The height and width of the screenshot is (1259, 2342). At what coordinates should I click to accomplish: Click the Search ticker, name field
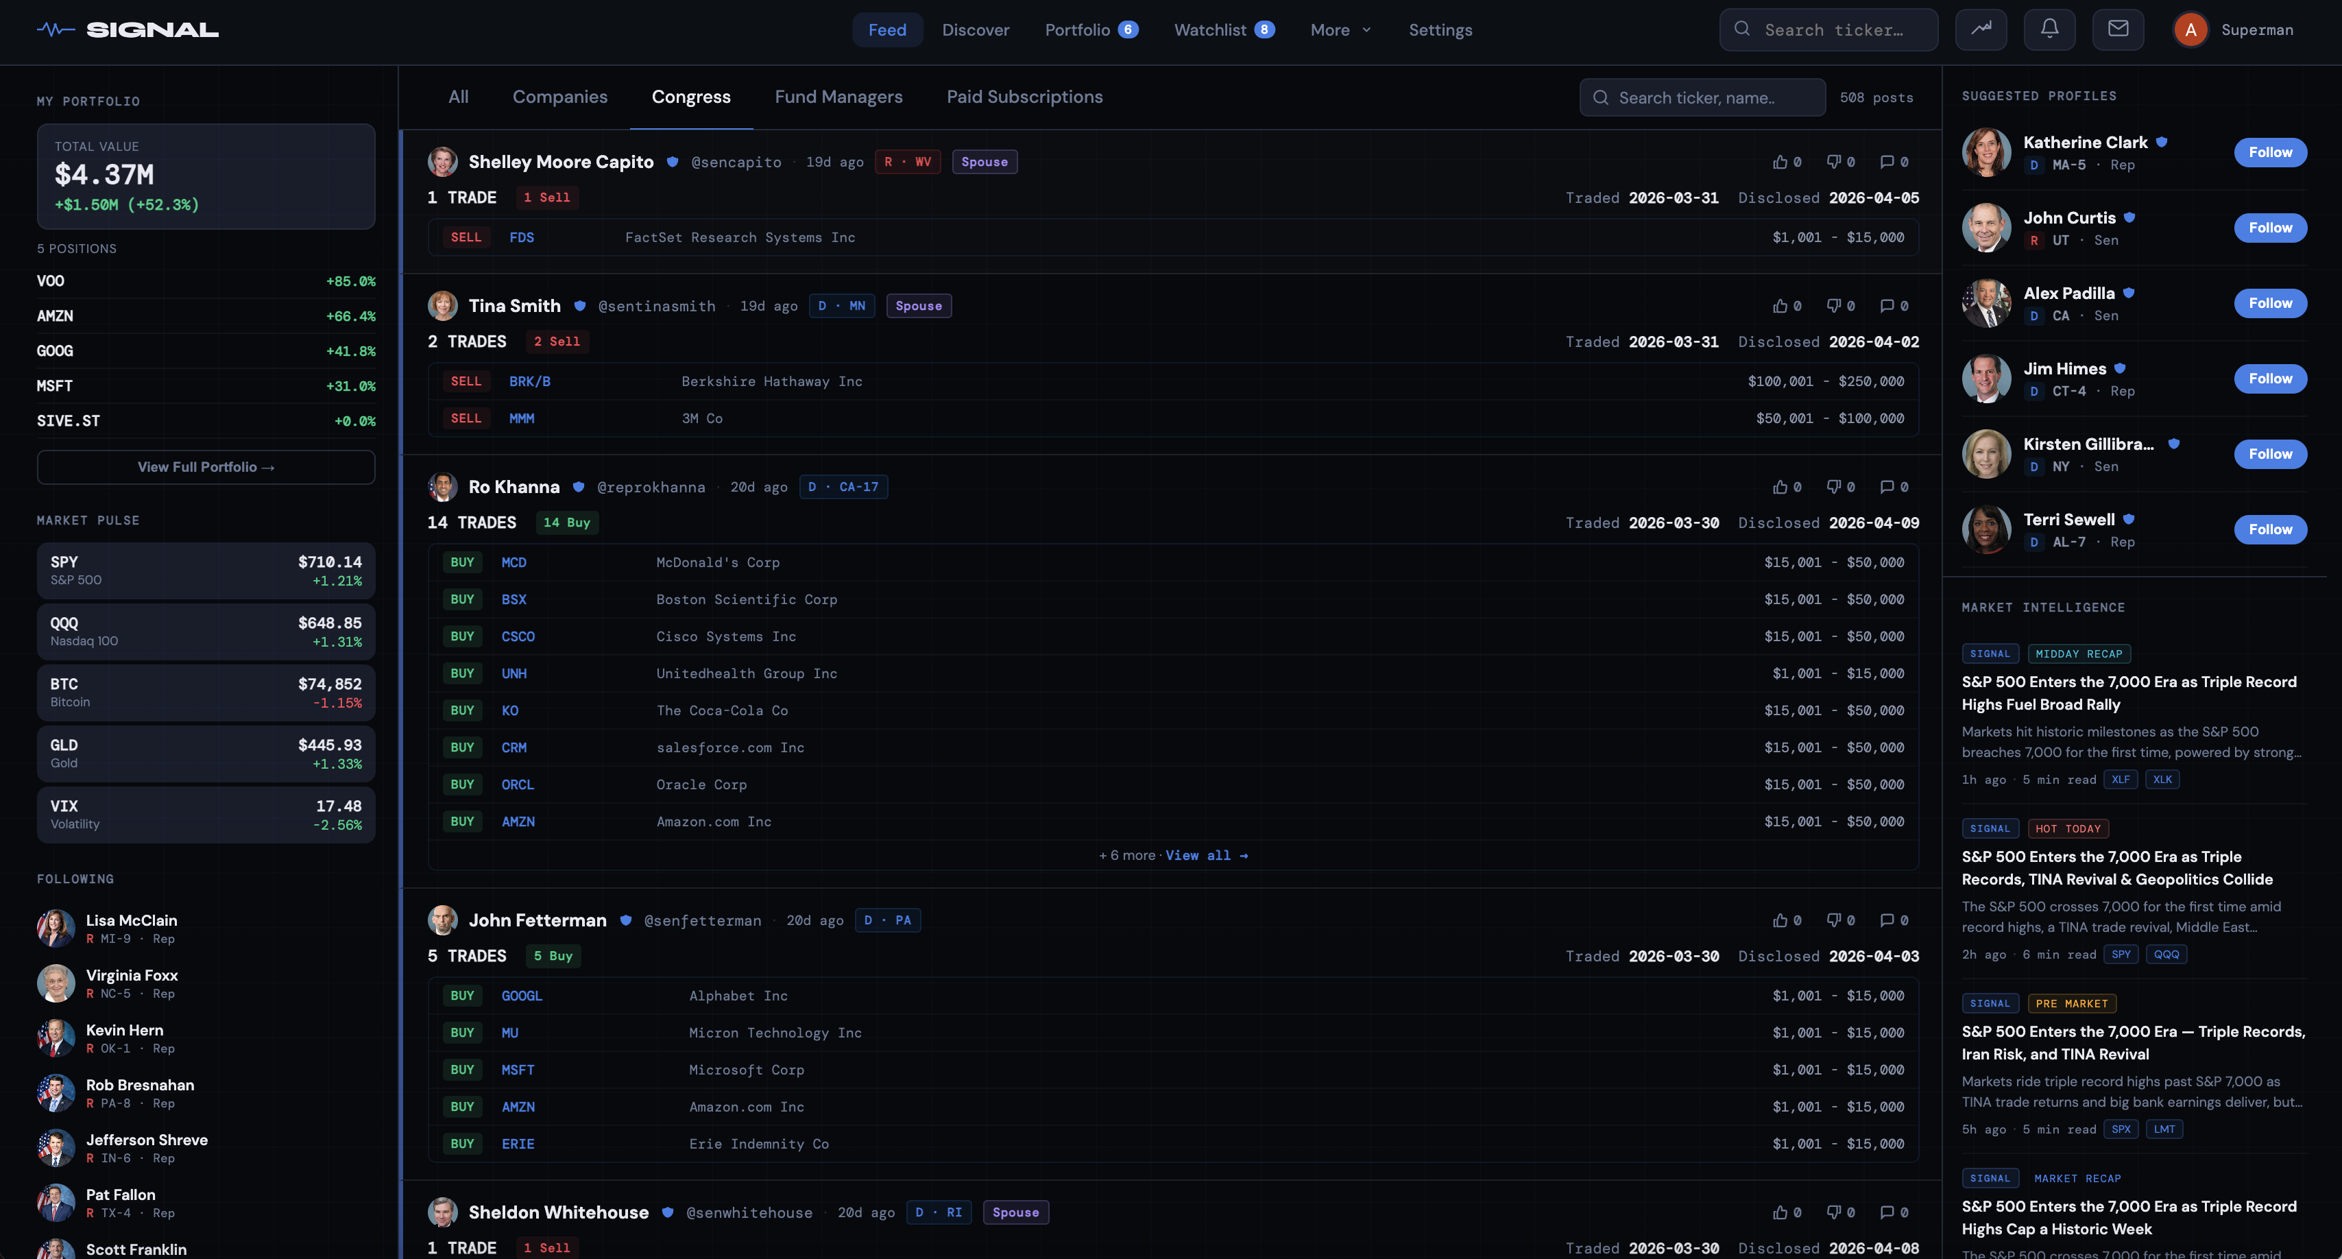click(x=1702, y=98)
